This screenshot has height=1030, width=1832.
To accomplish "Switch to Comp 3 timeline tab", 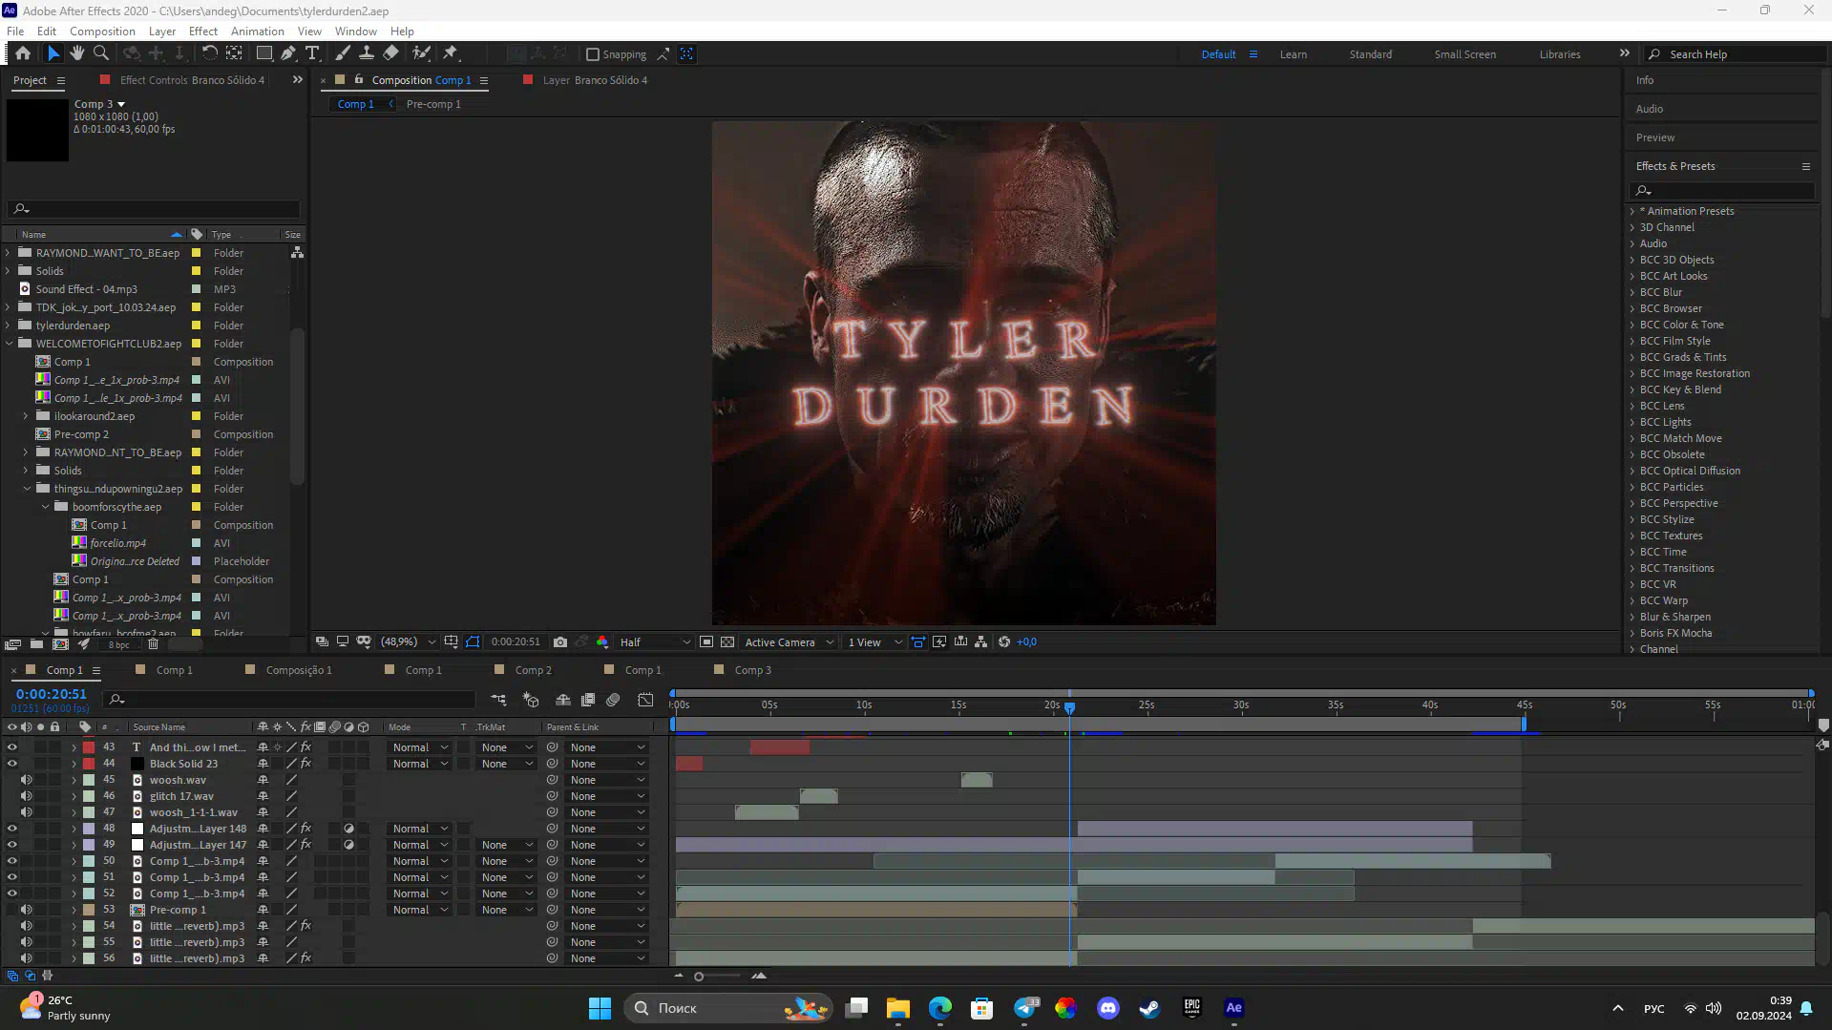I will point(752,670).
